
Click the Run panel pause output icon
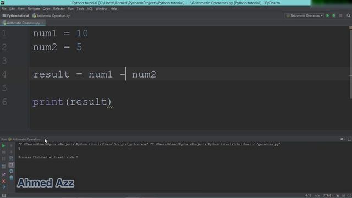coord(3,159)
